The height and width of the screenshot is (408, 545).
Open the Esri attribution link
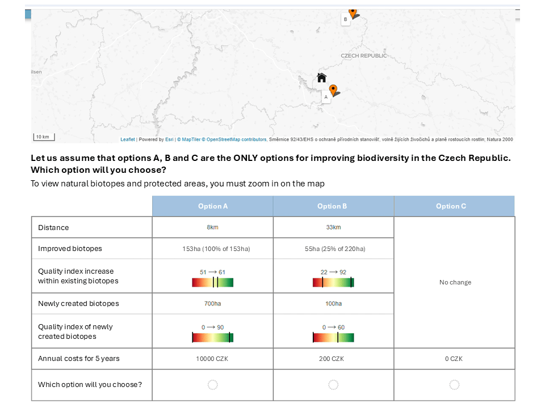coord(169,139)
